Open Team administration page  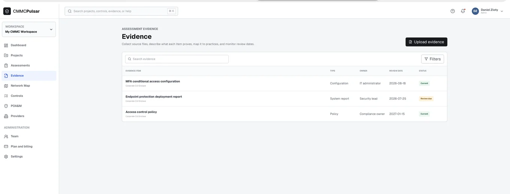click(x=29, y=137)
